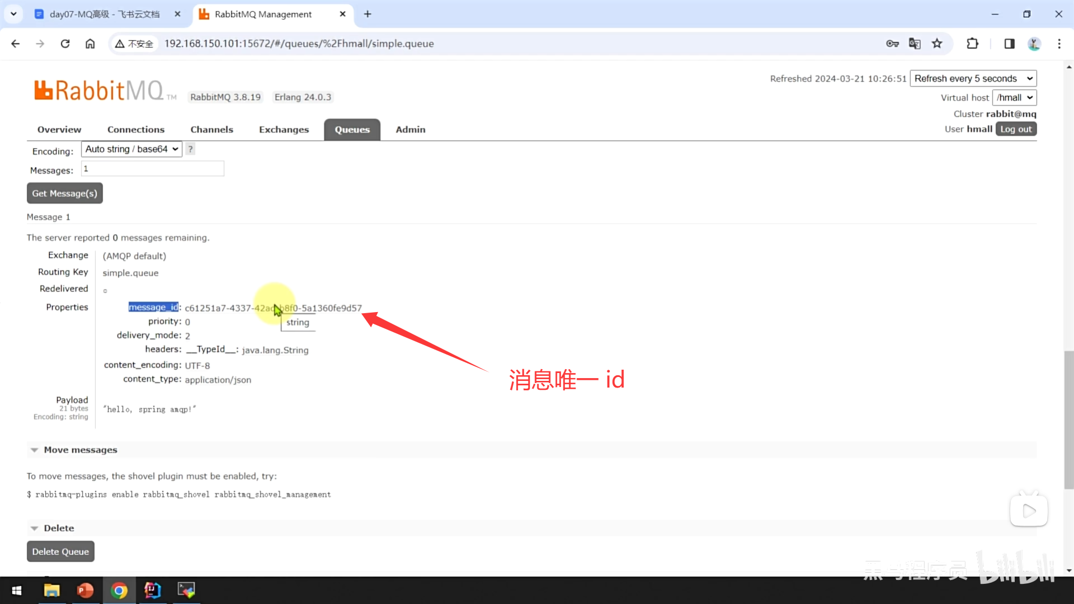The image size is (1074, 604).
Task: Collapse the Delete section
Action: [59, 528]
